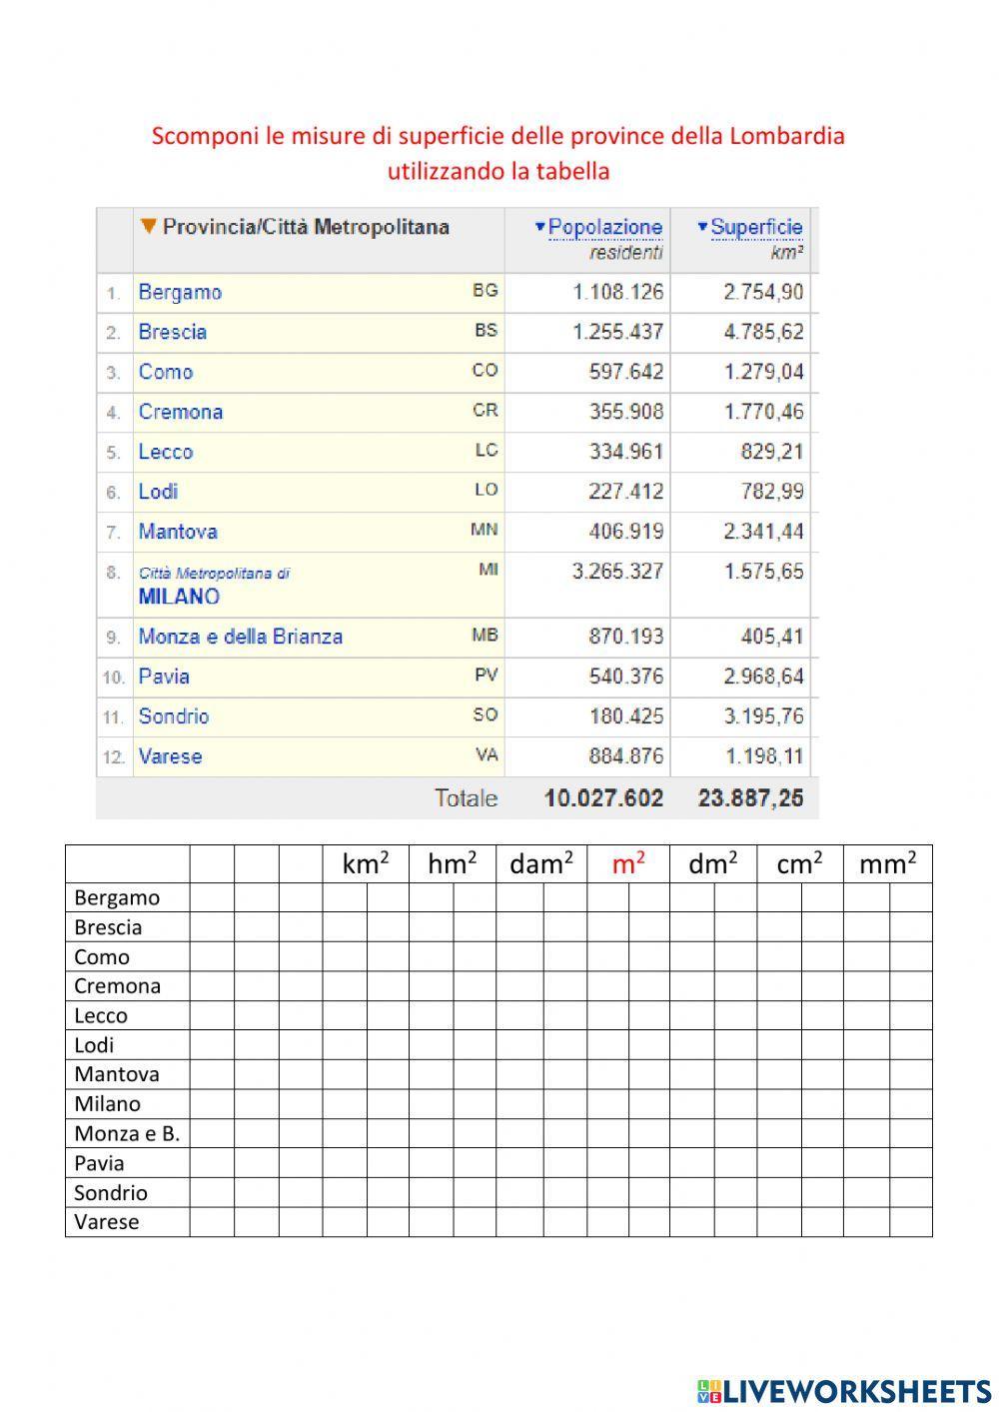Select Sondrio's population value 180.425

click(x=626, y=716)
